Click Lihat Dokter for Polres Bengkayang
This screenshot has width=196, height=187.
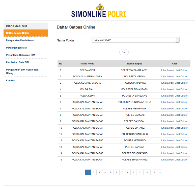(x=181, y=153)
